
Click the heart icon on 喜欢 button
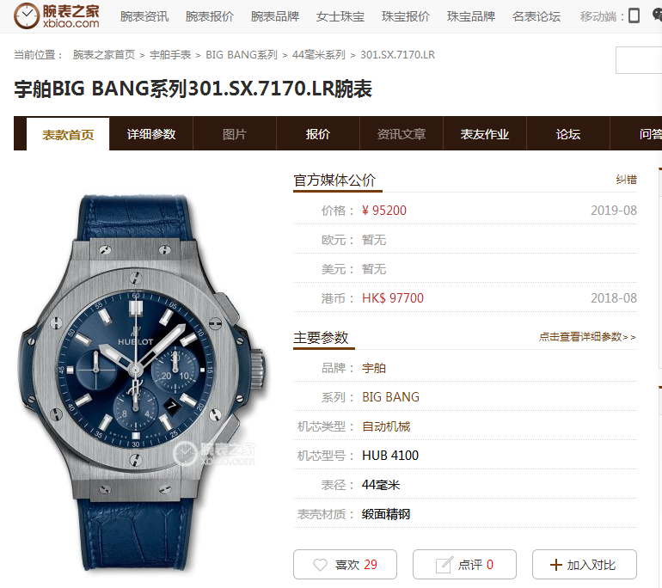point(320,565)
